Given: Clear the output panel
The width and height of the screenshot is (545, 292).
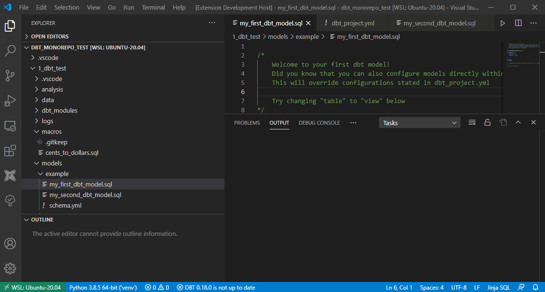Looking at the screenshot, I should tap(472, 123).
